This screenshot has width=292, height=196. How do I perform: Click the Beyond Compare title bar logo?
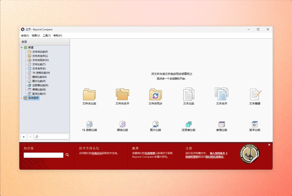(23, 29)
